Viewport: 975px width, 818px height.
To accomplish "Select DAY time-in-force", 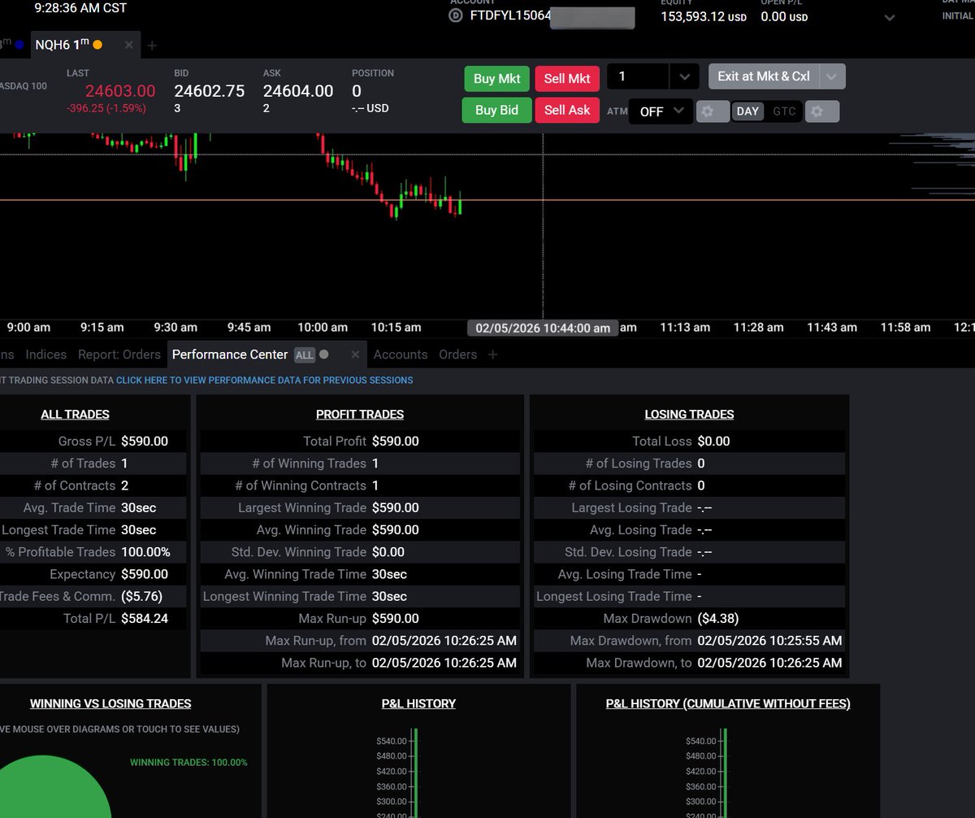I will click(748, 111).
